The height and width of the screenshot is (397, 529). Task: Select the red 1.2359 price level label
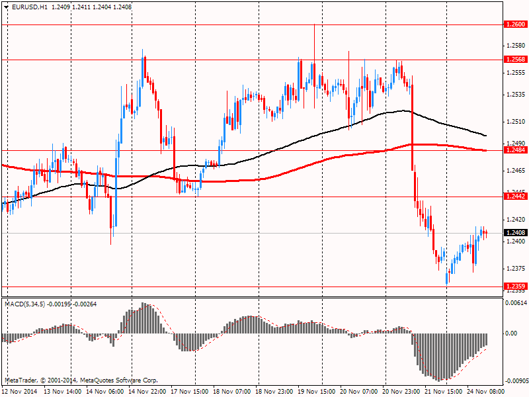coord(516,287)
